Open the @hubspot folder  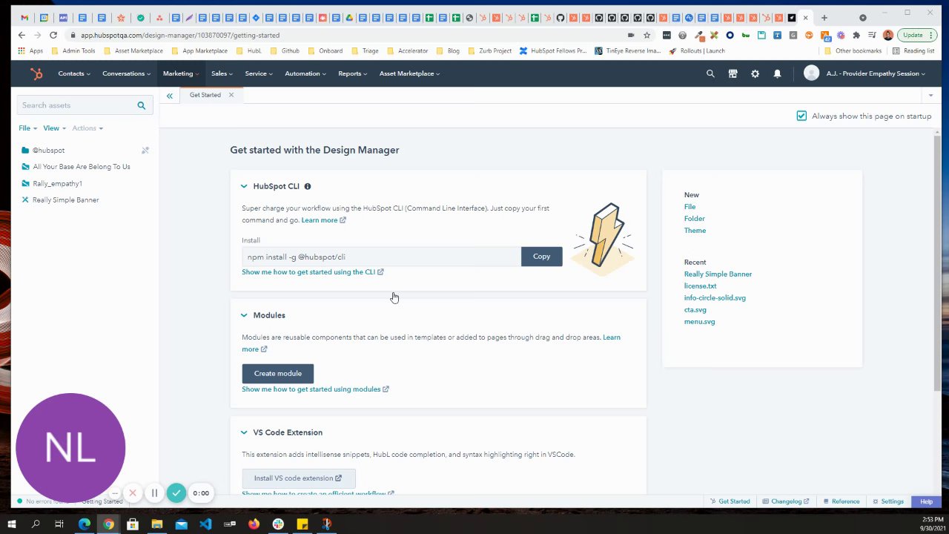[48, 151]
